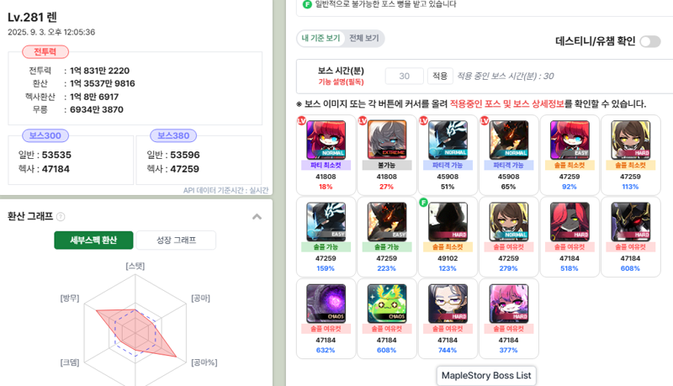Image resolution: width=673 pixels, height=386 pixels.
Task: Click the hooded Hard boss with F badge
Action: coord(448,222)
